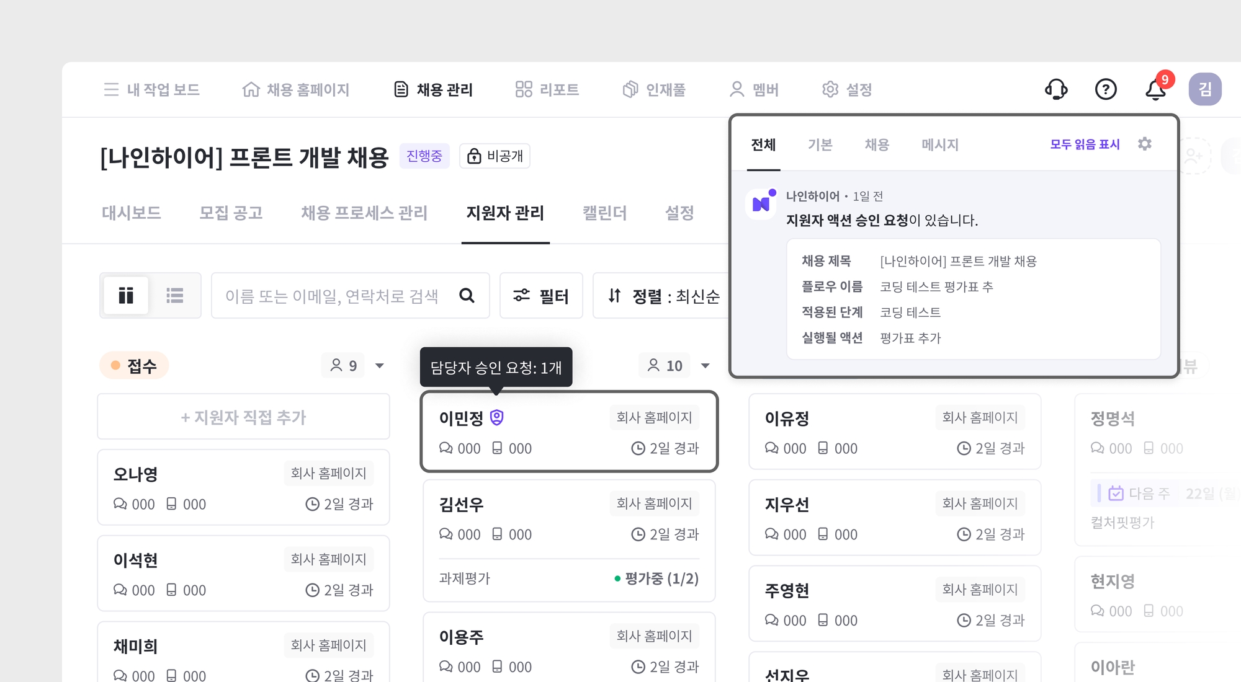Click + 지원자 직접 추가 button
This screenshot has width=1241, height=682.
(x=243, y=417)
